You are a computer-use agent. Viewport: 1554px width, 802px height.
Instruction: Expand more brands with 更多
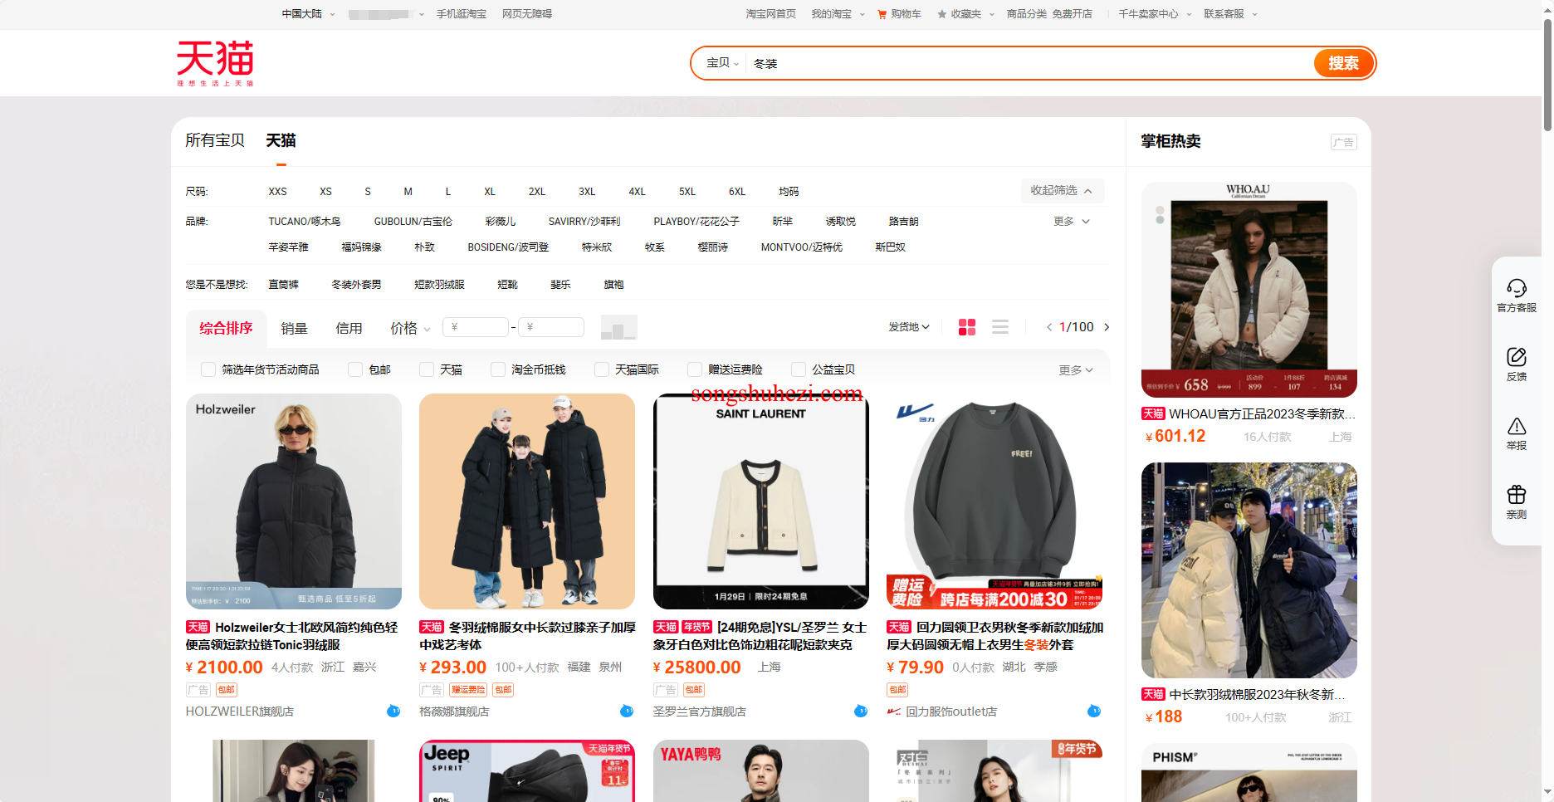point(1071,222)
